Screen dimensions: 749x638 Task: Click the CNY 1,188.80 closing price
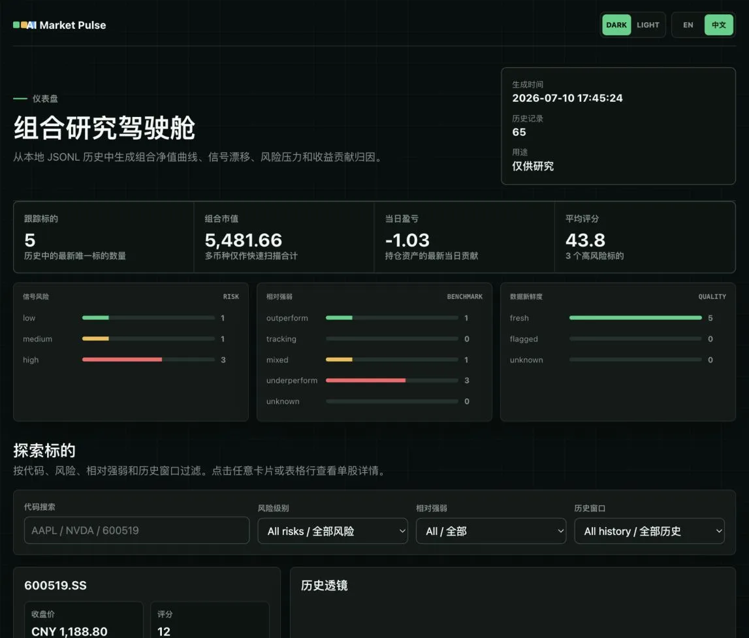coord(69,631)
